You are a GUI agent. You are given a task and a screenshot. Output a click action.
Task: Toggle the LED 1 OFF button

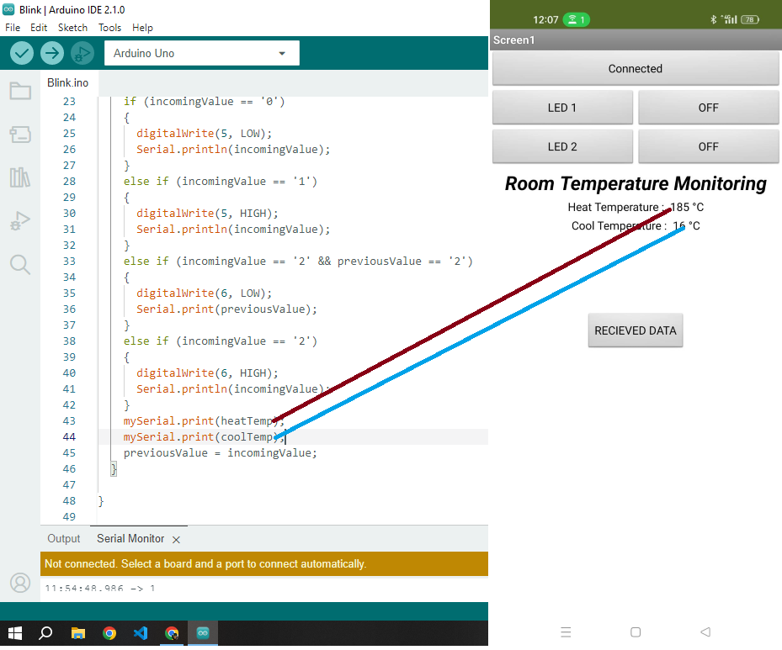(x=708, y=108)
